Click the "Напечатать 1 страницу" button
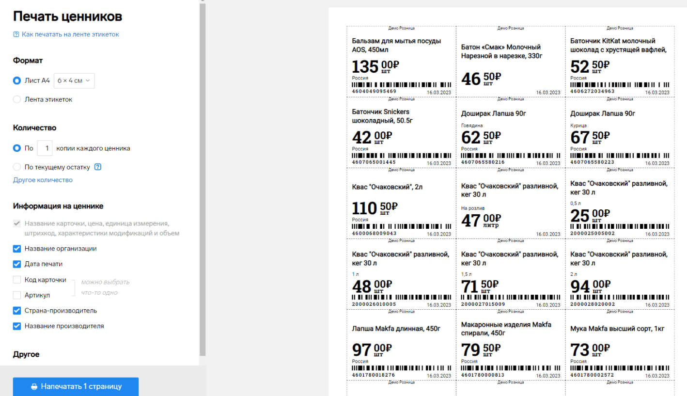This screenshot has height=396, width=687. coord(76,387)
